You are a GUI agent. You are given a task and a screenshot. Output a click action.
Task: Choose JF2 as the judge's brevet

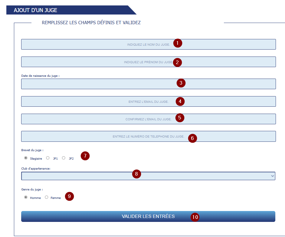pos(64,158)
